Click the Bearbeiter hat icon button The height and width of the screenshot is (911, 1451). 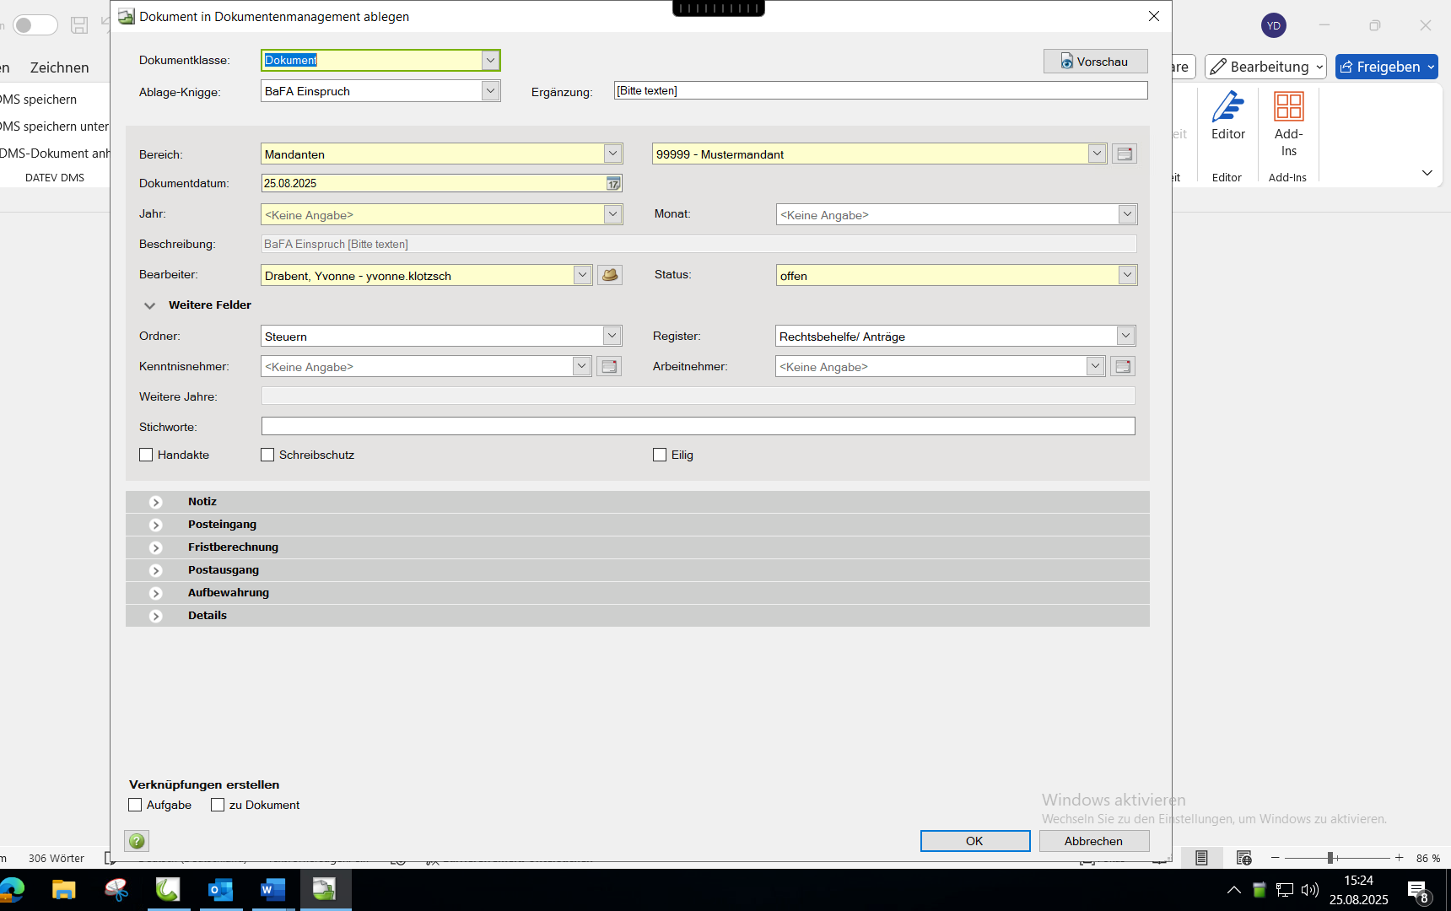coord(610,276)
